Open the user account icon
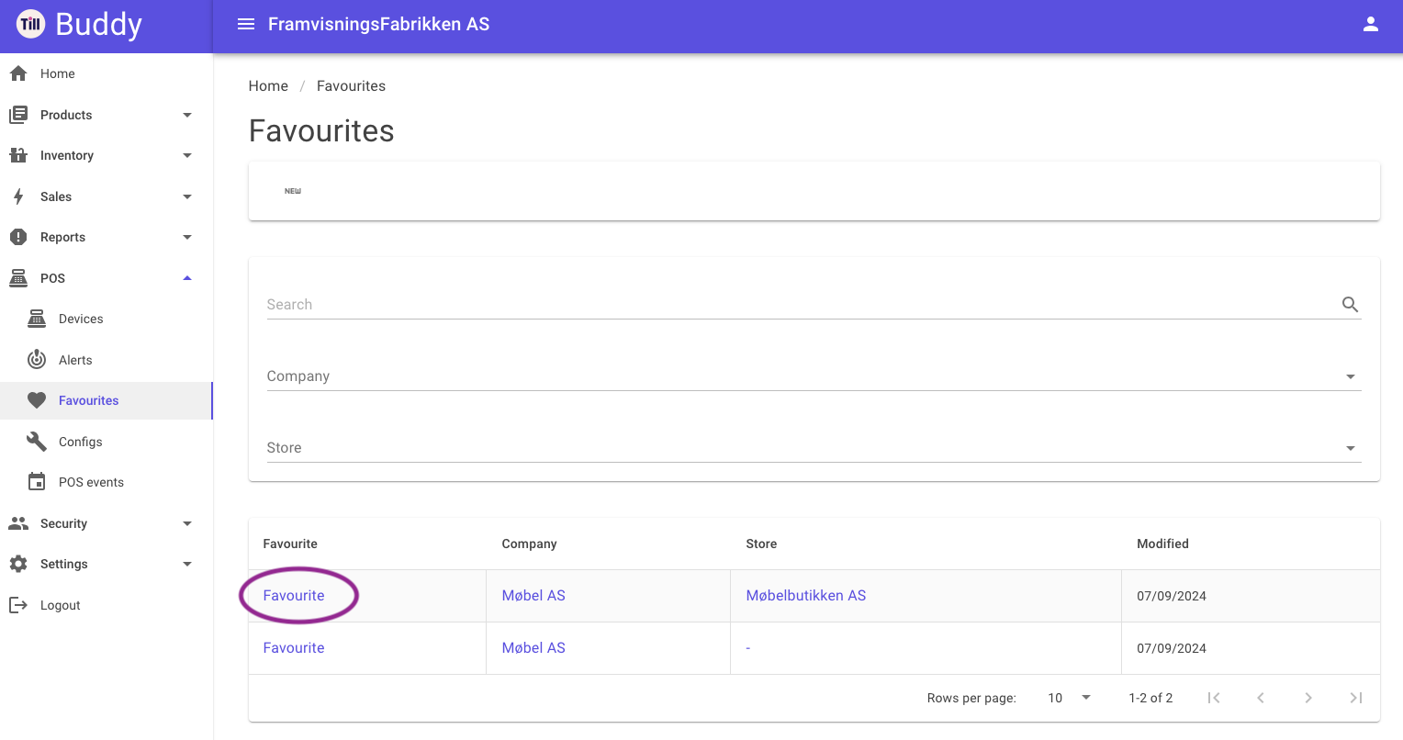1403x740 pixels. 1371,24
